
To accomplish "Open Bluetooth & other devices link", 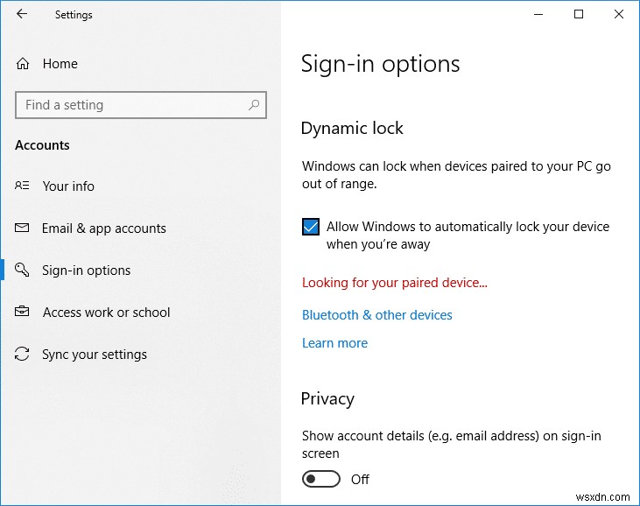I will 377,315.
